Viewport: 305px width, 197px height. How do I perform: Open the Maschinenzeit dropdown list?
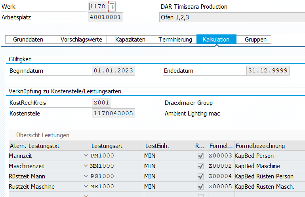(x=86, y=166)
